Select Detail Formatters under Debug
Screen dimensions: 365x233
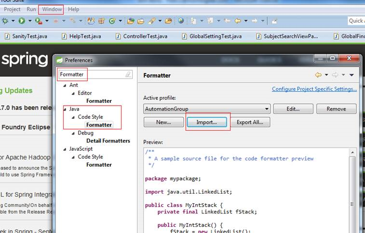108,141
